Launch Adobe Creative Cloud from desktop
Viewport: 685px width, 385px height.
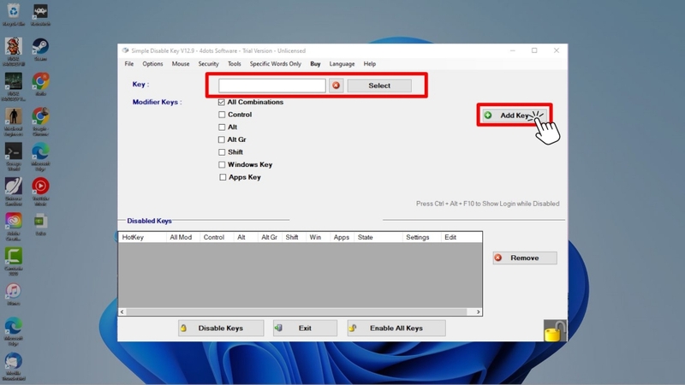point(14,226)
